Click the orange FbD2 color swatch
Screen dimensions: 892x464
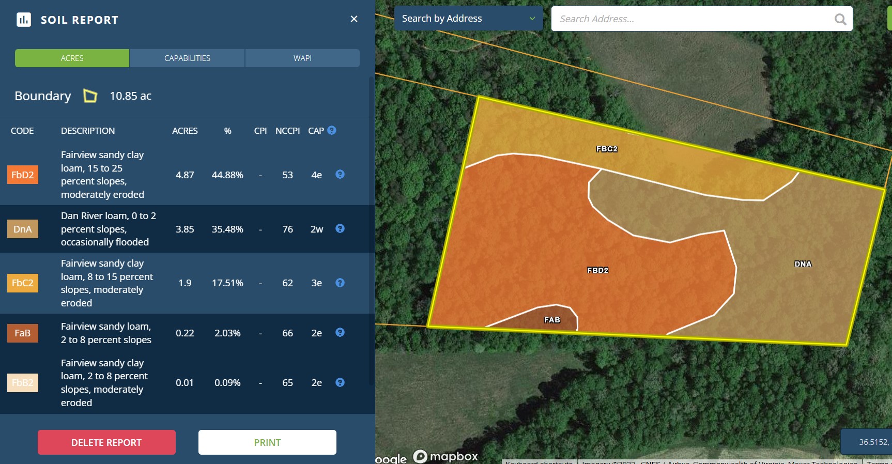[x=23, y=175]
